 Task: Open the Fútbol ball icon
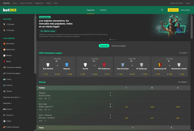click(4, 121)
